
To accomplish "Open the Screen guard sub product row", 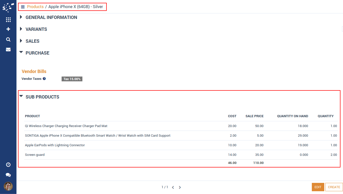I will click(35, 155).
